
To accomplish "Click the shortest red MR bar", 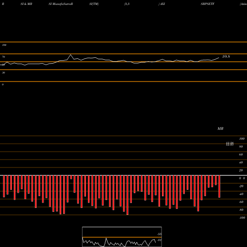I will [x=71, y=177].
